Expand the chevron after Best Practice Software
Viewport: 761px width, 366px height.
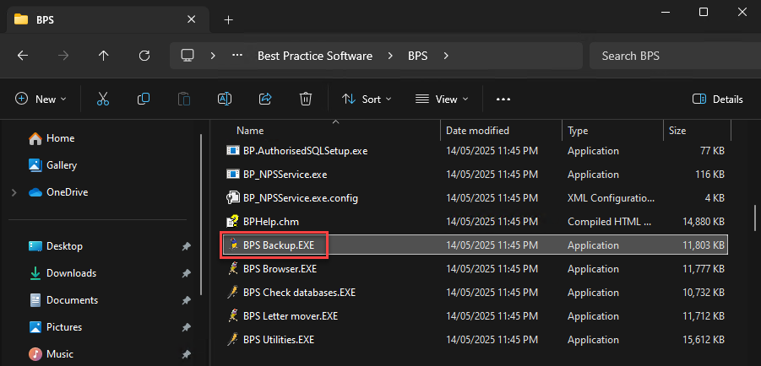[x=390, y=56]
